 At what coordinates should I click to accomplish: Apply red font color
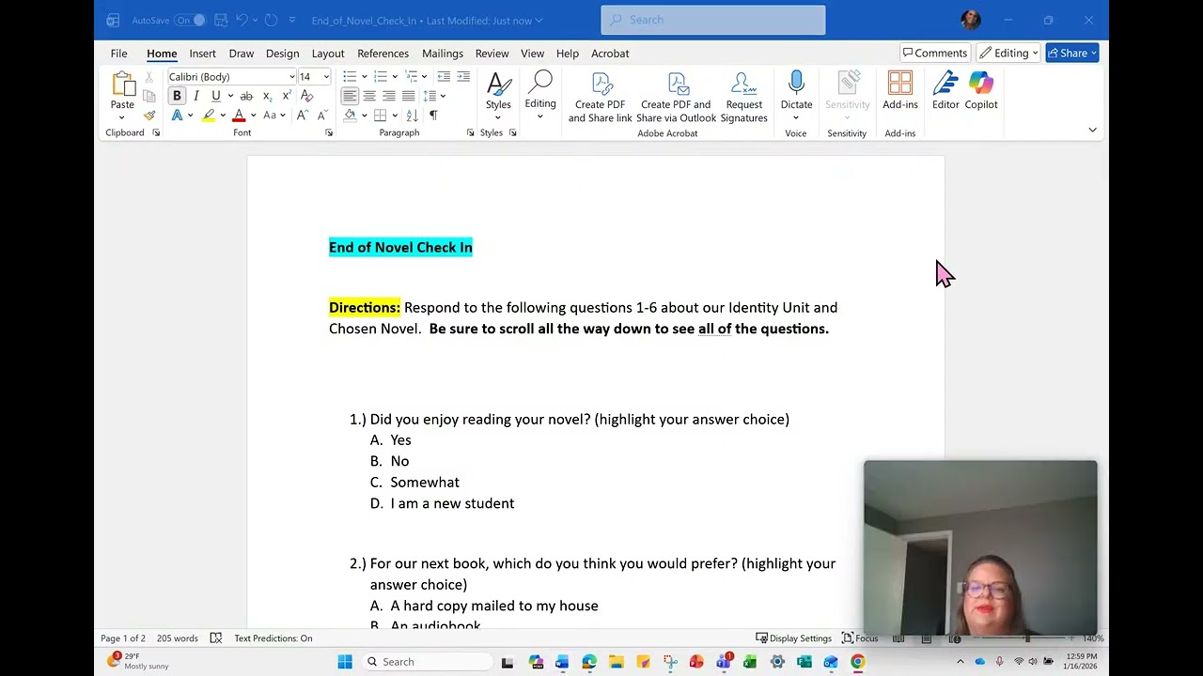[239, 115]
